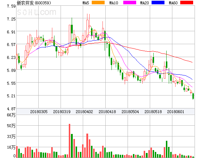
Task: Click the 20180418 date label
Action: 107,112
